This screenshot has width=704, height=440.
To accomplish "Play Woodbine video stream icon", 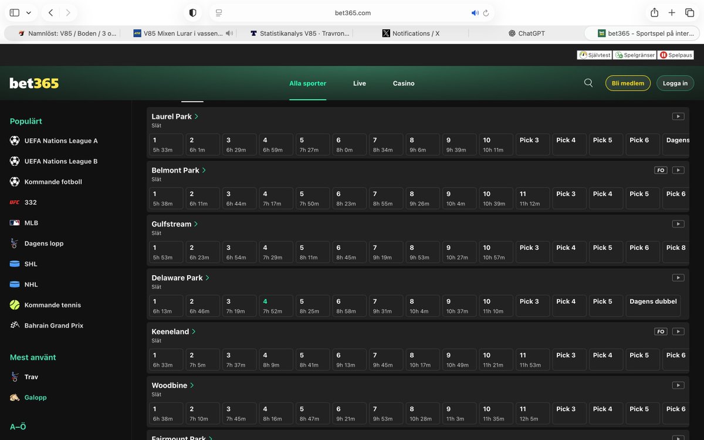I will (x=678, y=385).
